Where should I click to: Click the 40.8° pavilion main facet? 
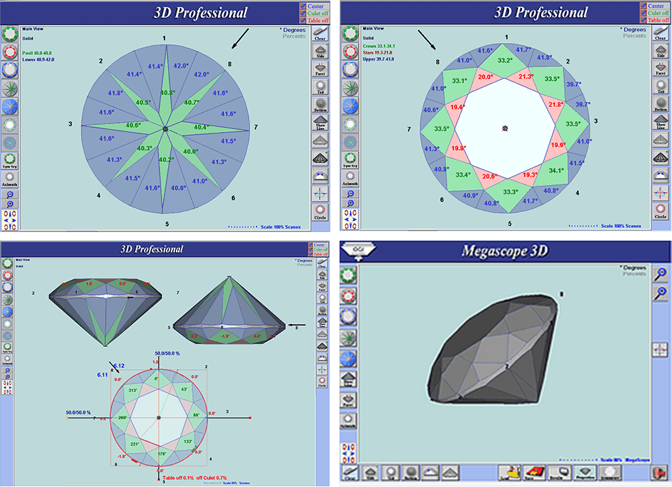tap(167, 92)
